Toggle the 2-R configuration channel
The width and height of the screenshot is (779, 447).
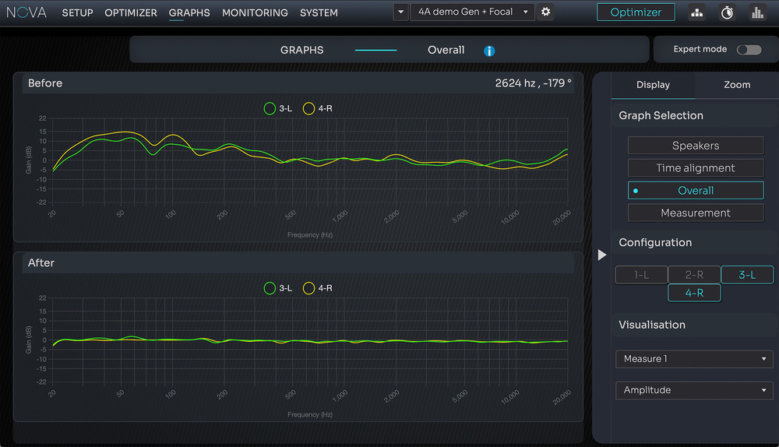694,275
